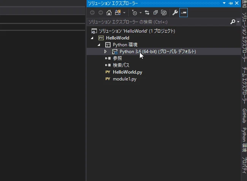Open the チーム エクスプローラー side tab

[244, 85]
